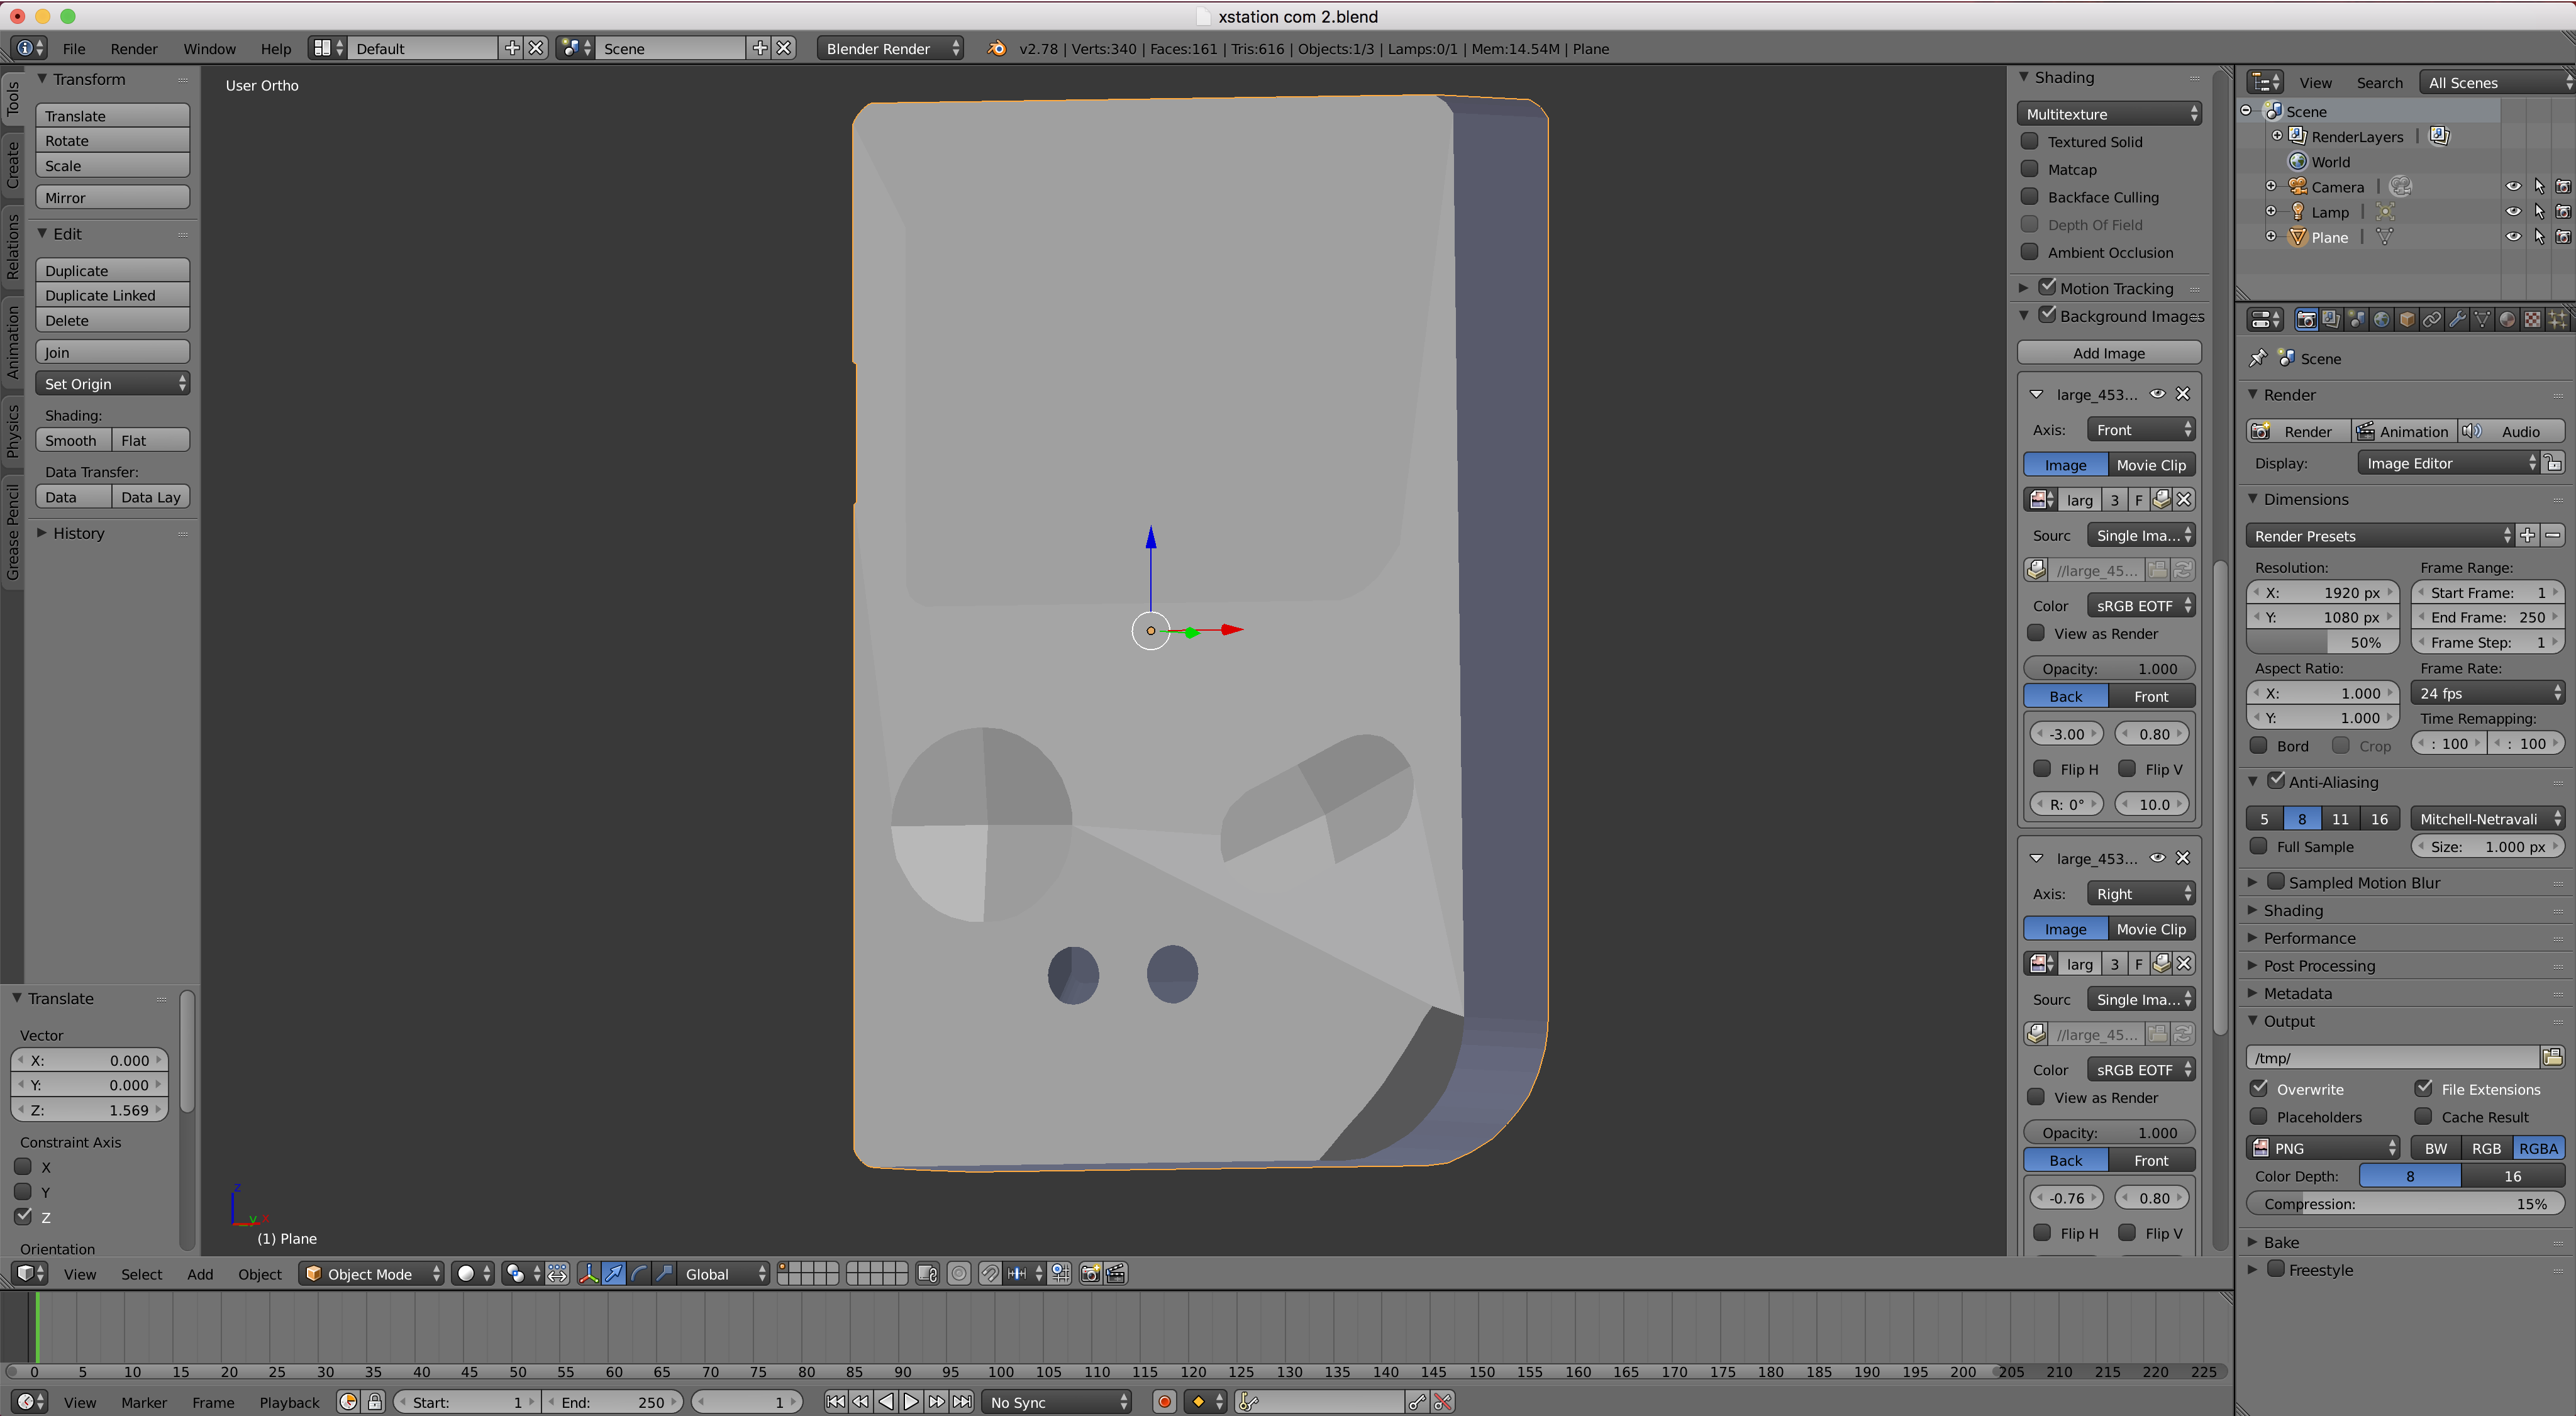Switch to the Create sidebar tab

(13, 165)
